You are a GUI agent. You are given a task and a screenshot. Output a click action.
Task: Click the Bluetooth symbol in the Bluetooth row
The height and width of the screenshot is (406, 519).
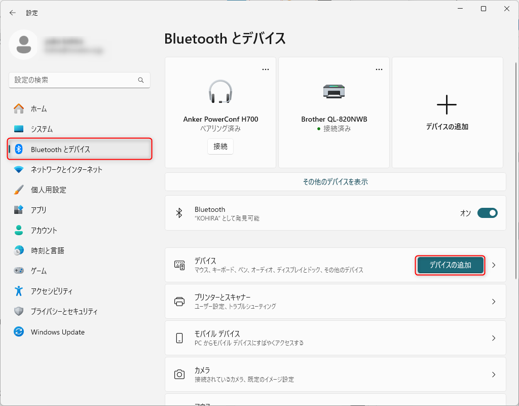(x=179, y=213)
